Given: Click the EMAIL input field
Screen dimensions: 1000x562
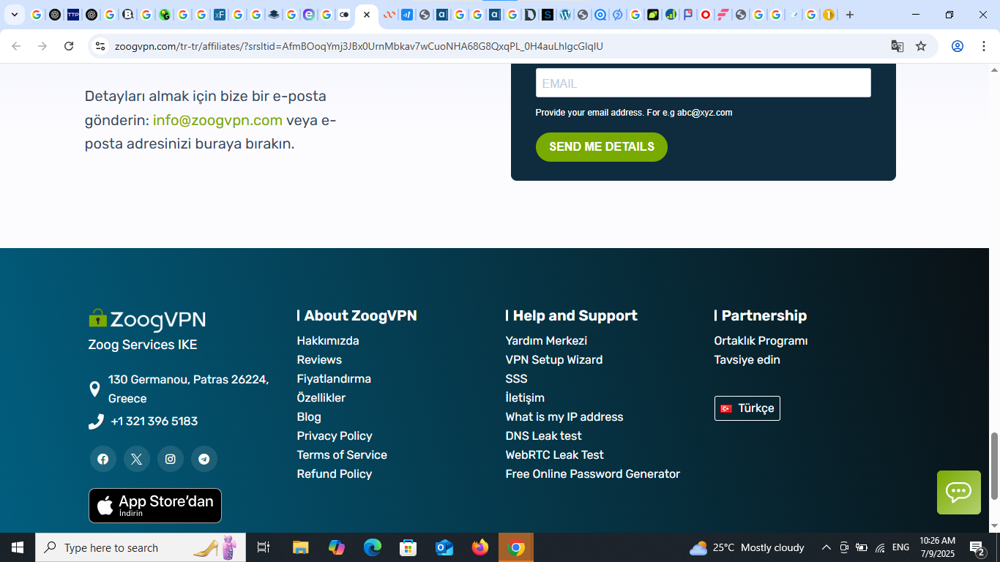Looking at the screenshot, I should point(704,83).
